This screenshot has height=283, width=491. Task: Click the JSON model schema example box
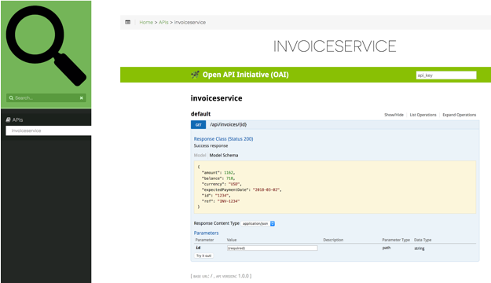click(x=335, y=187)
